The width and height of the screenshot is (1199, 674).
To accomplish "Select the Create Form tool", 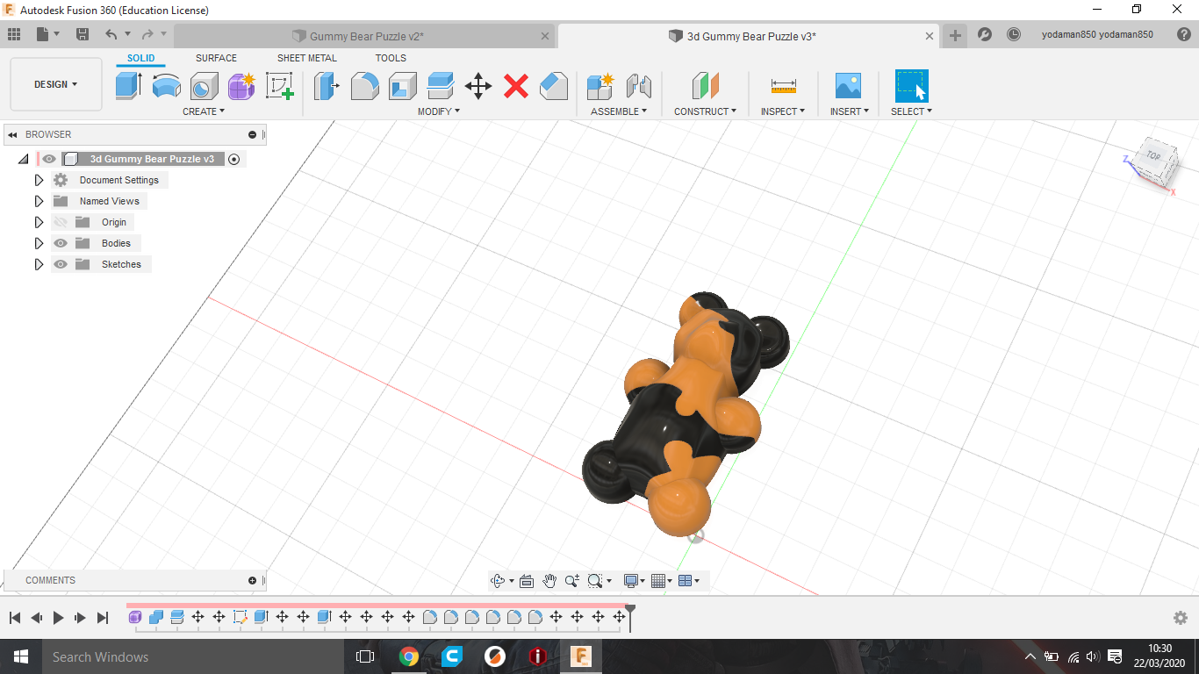I will coord(241,85).
